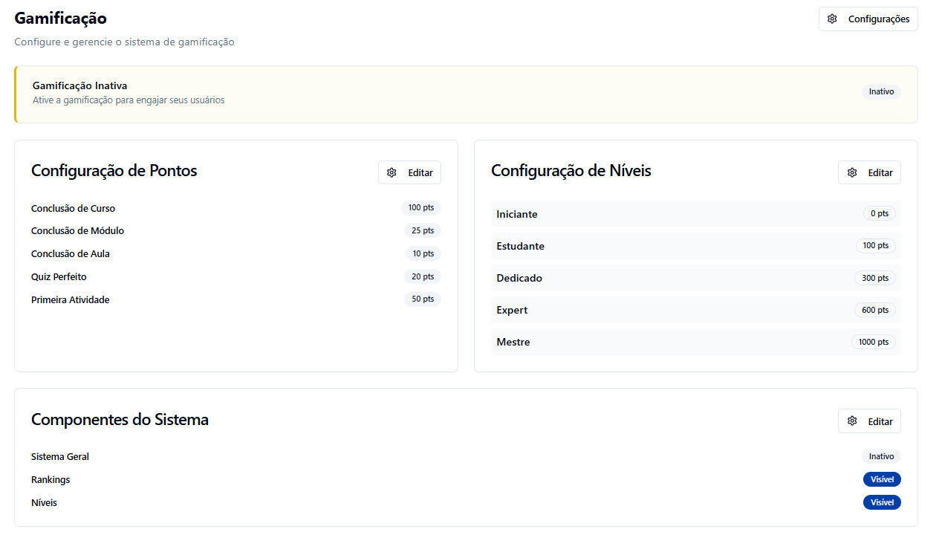Screen dimensions: 939x535
Task: Select the Estudante level row
Action: point(695,246)
